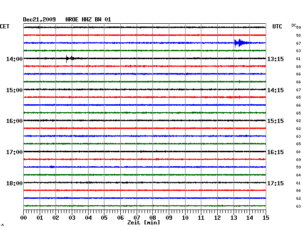This screenshot has width=303, height=230.
Task: Select the DC value 60
Action: pos(298,152)
